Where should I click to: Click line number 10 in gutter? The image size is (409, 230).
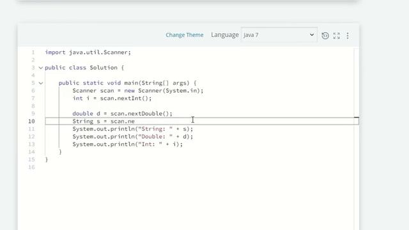[31, 121]
